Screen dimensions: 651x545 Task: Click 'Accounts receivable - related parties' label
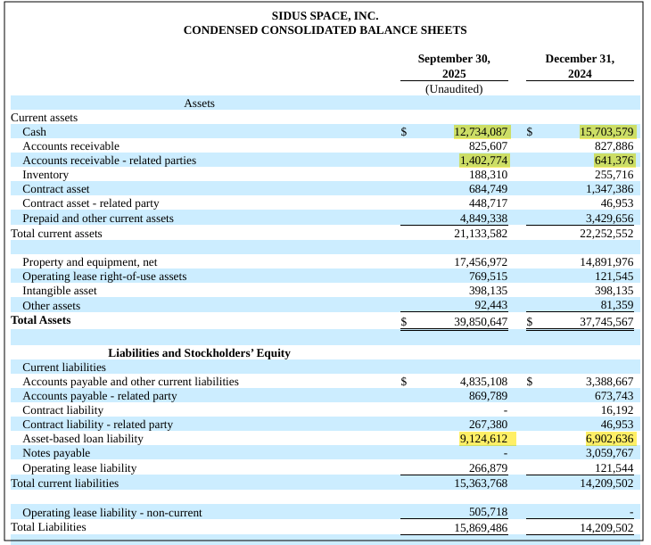pos(109,161)
